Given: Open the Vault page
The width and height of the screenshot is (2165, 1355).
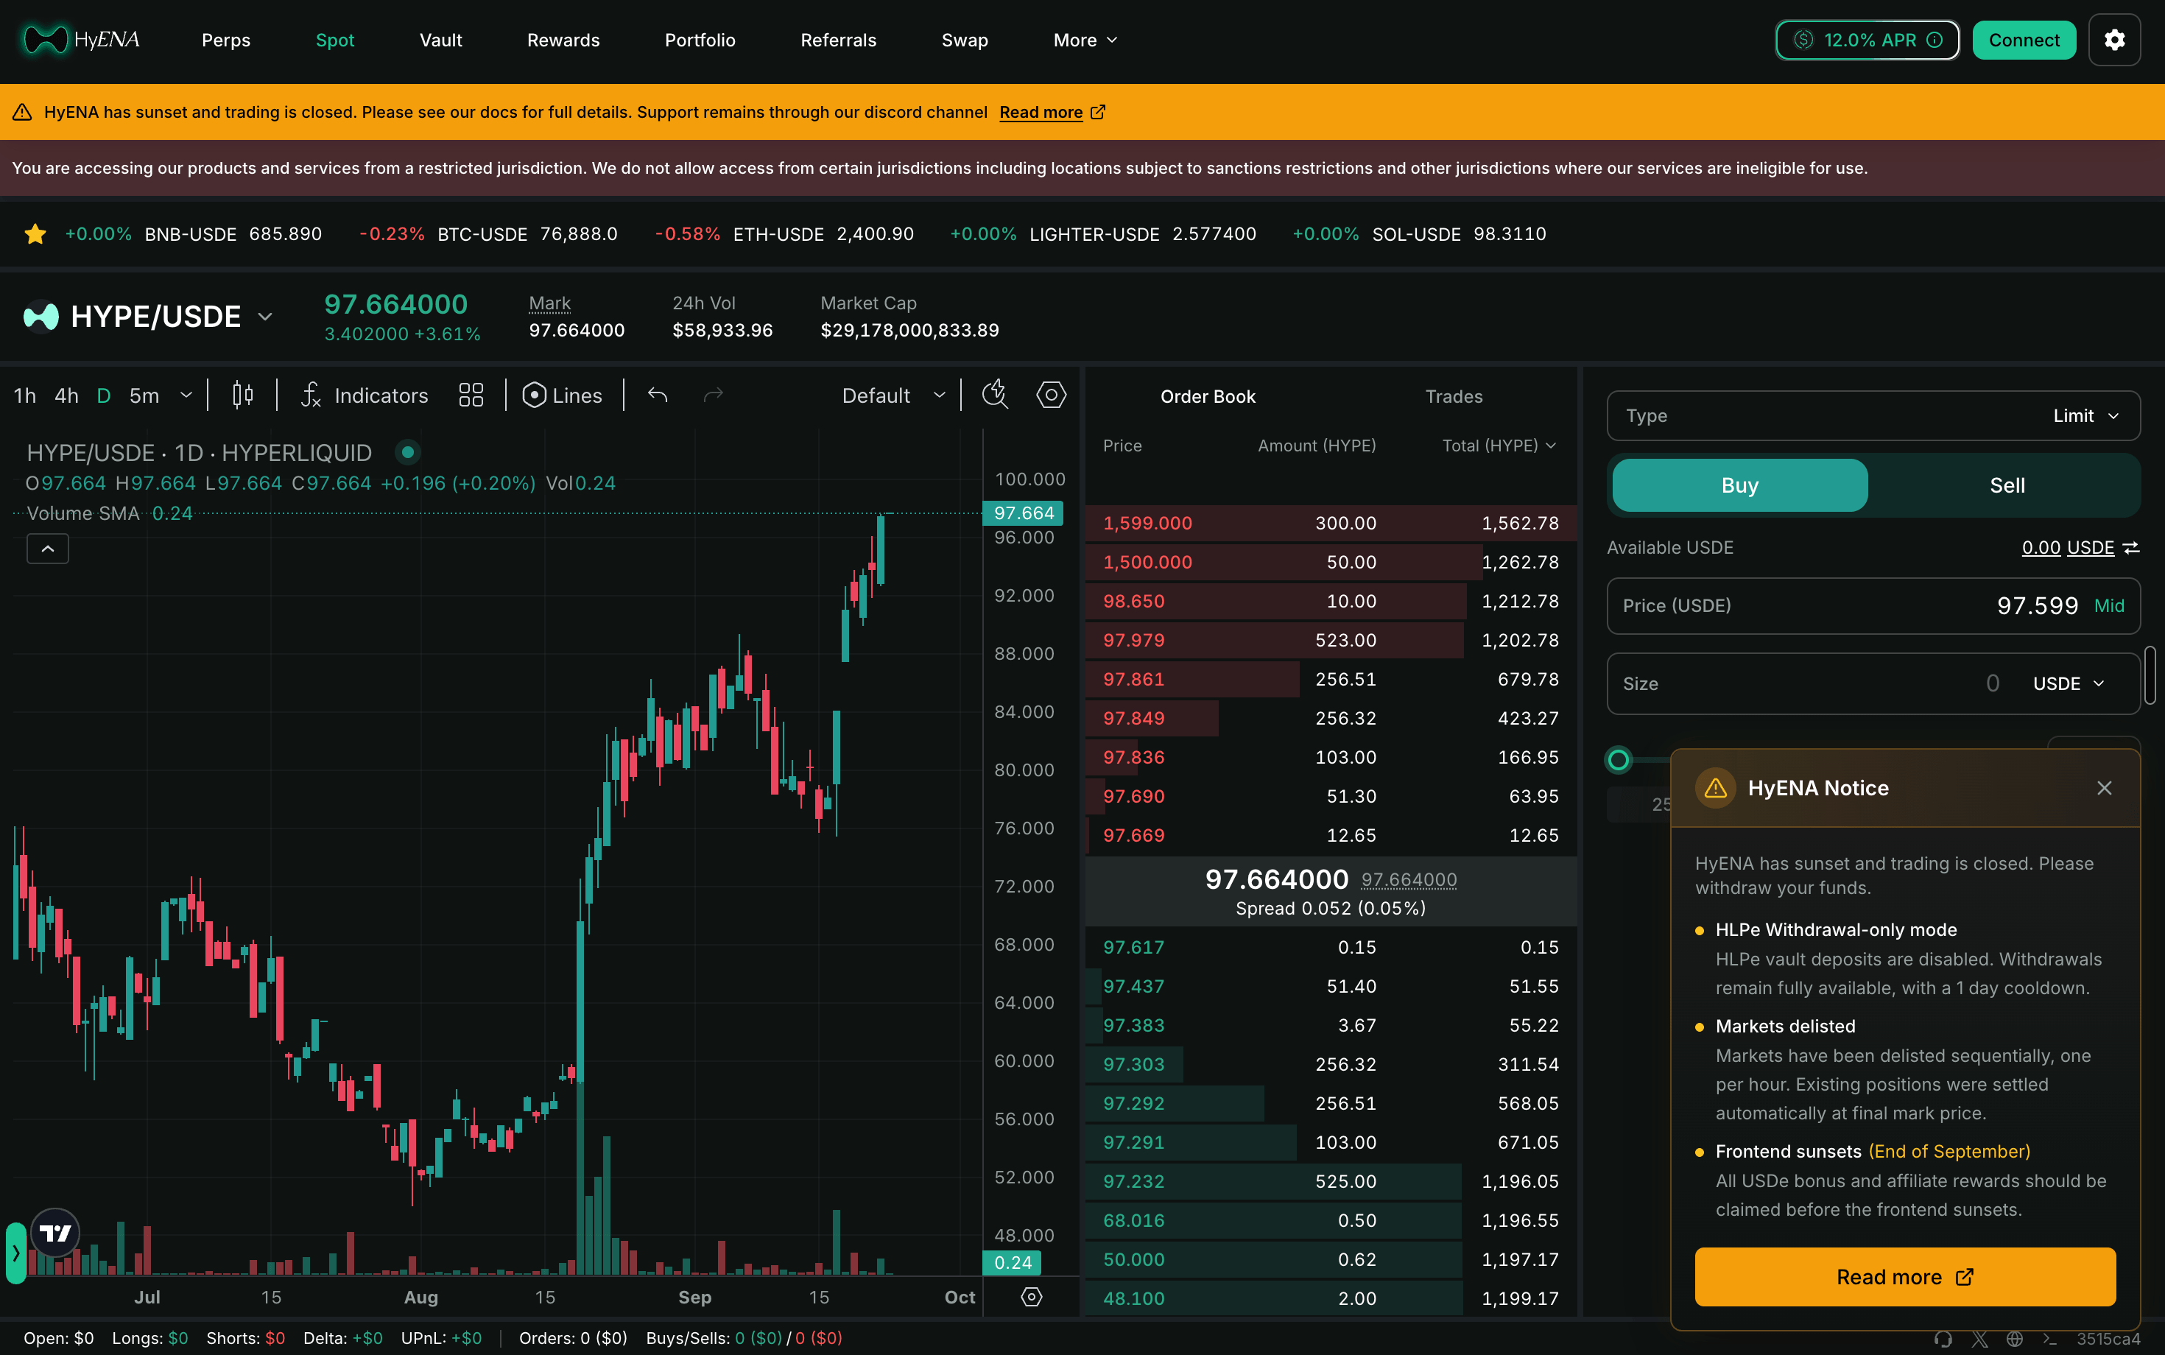Looking at the screenshot, I should tap(441, 41).
